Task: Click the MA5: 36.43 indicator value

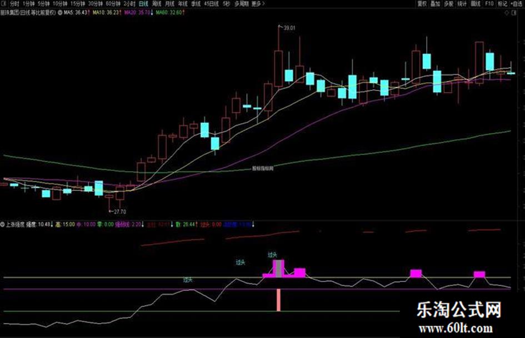Action: pyautogui.click(x=77, y=13)
